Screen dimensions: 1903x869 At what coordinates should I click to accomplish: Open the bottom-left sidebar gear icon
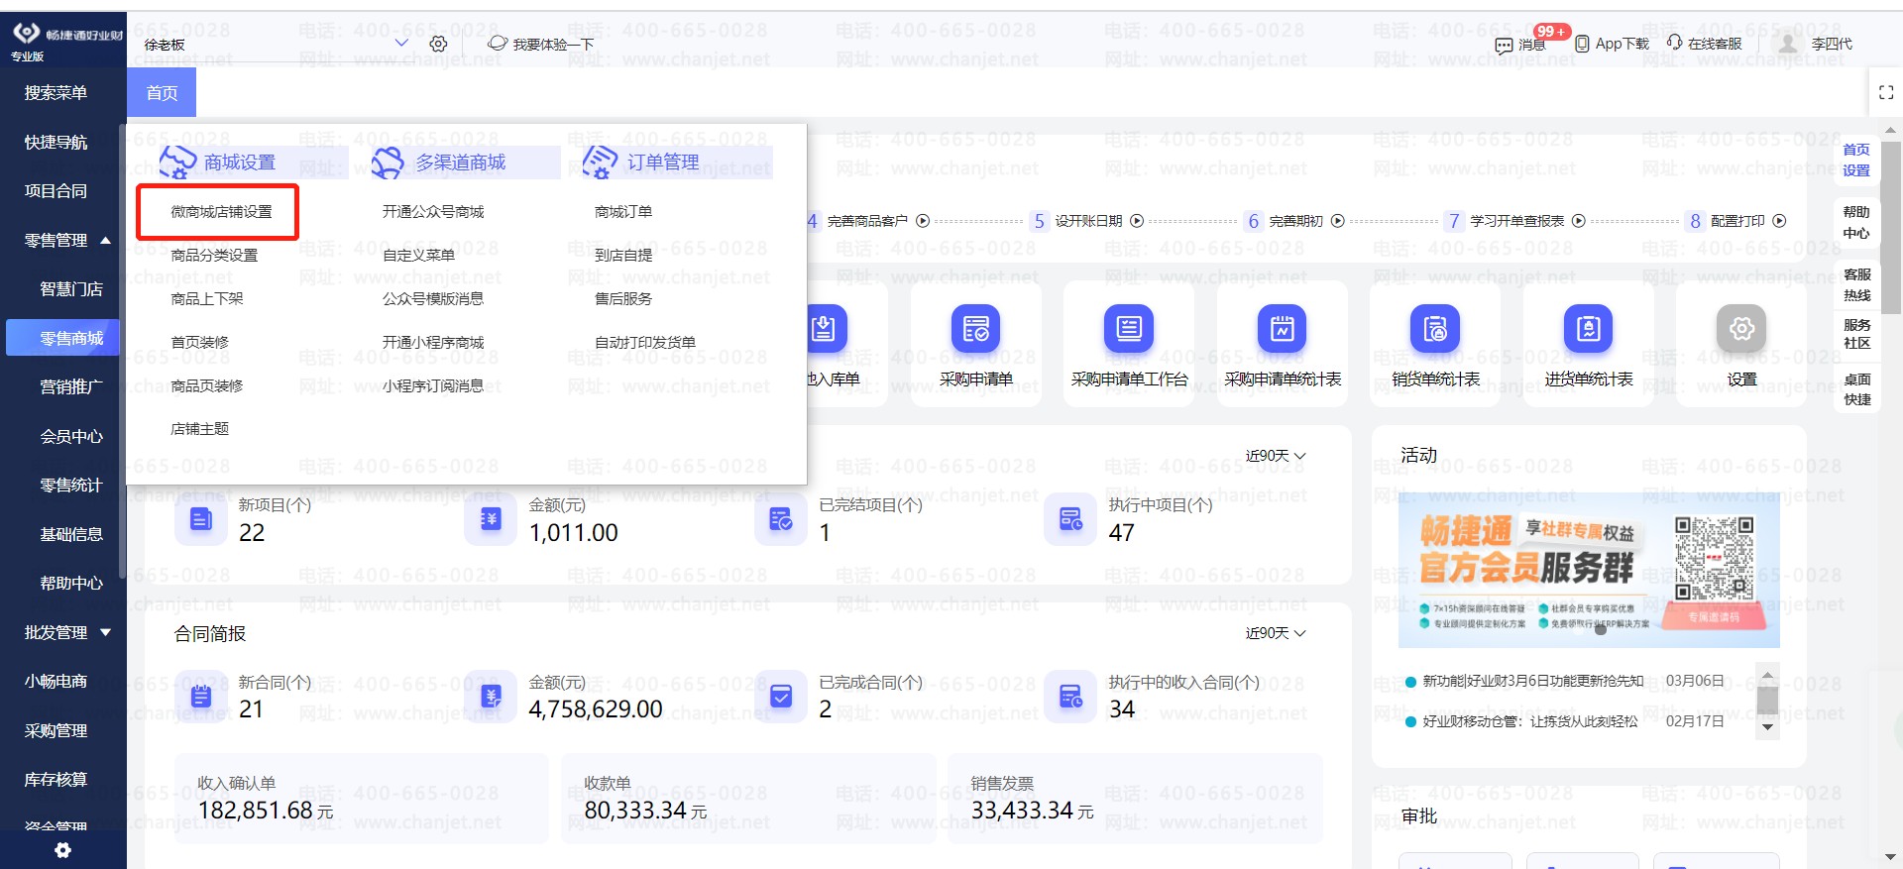(62, 850)
